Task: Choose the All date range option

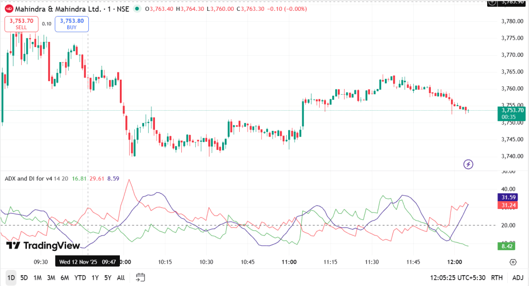Action: (121, 278)
